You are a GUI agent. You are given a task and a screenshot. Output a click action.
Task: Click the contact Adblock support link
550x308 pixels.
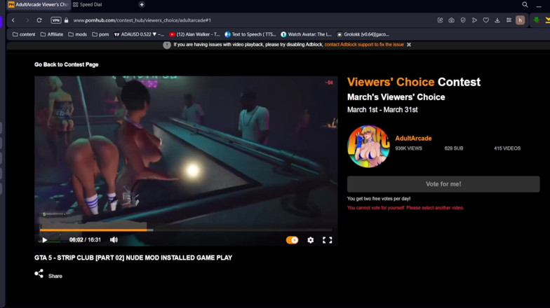[364, 45]
